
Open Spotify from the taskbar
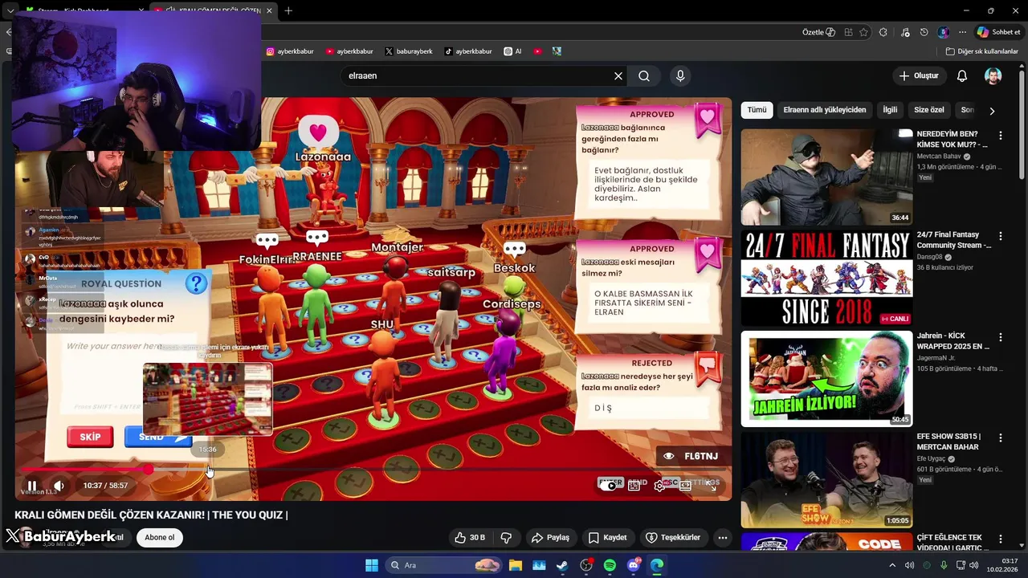click(x=610, y=565)
